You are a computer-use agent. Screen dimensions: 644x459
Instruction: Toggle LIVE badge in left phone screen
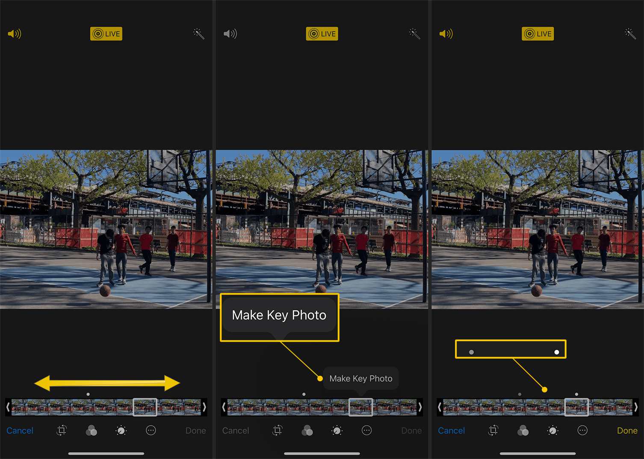[x=106, y=34]
